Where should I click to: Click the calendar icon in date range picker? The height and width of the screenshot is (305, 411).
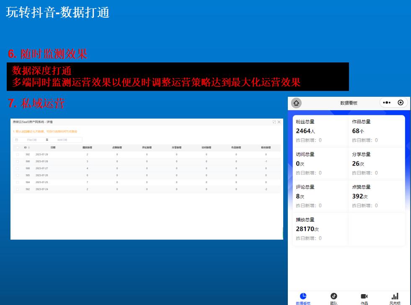click(x=17, y=140)
